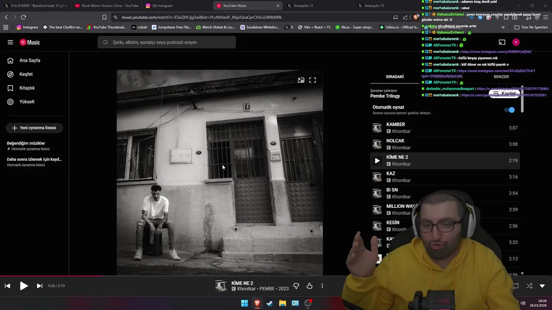Switch to the SIRADAKİ tab
The width and height of the screenshot is (552, 310).
point(395,77)
